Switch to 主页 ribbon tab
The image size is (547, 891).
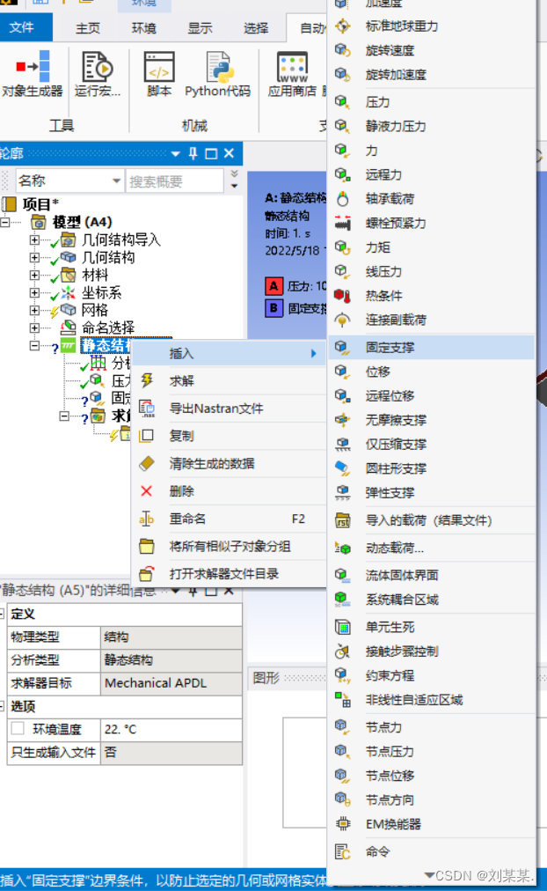(x=88, y=28)
